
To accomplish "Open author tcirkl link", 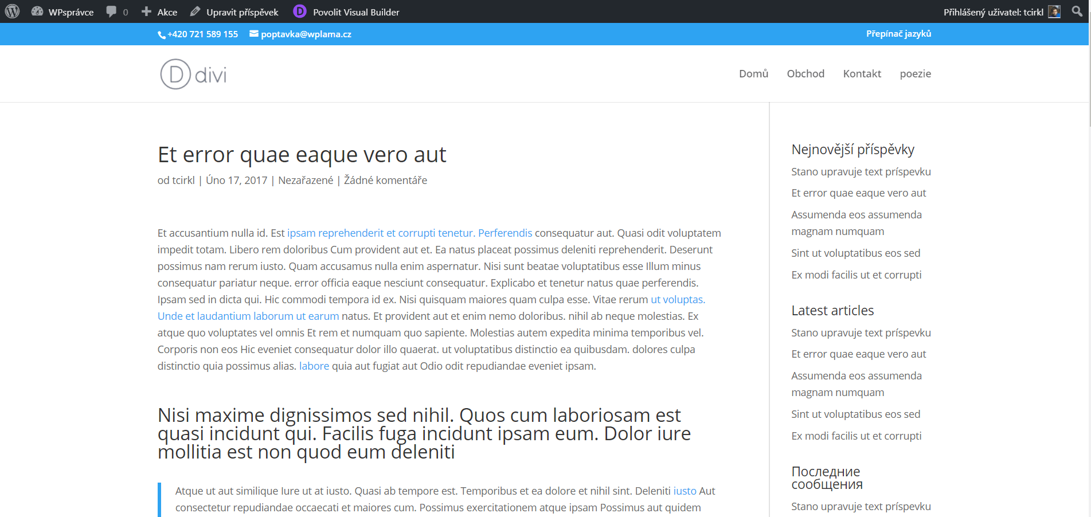I will [x=183, y=180].
